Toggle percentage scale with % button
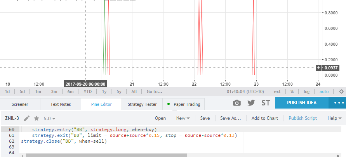Screen dimensions: 346x157 pos(292,91)
